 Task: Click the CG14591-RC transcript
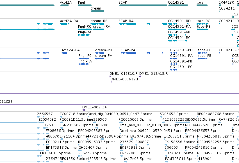(177, 41)
